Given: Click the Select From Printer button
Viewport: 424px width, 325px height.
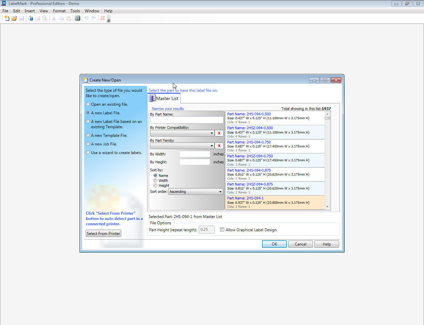Looking at the screenshot, I should tap(103, 234).
